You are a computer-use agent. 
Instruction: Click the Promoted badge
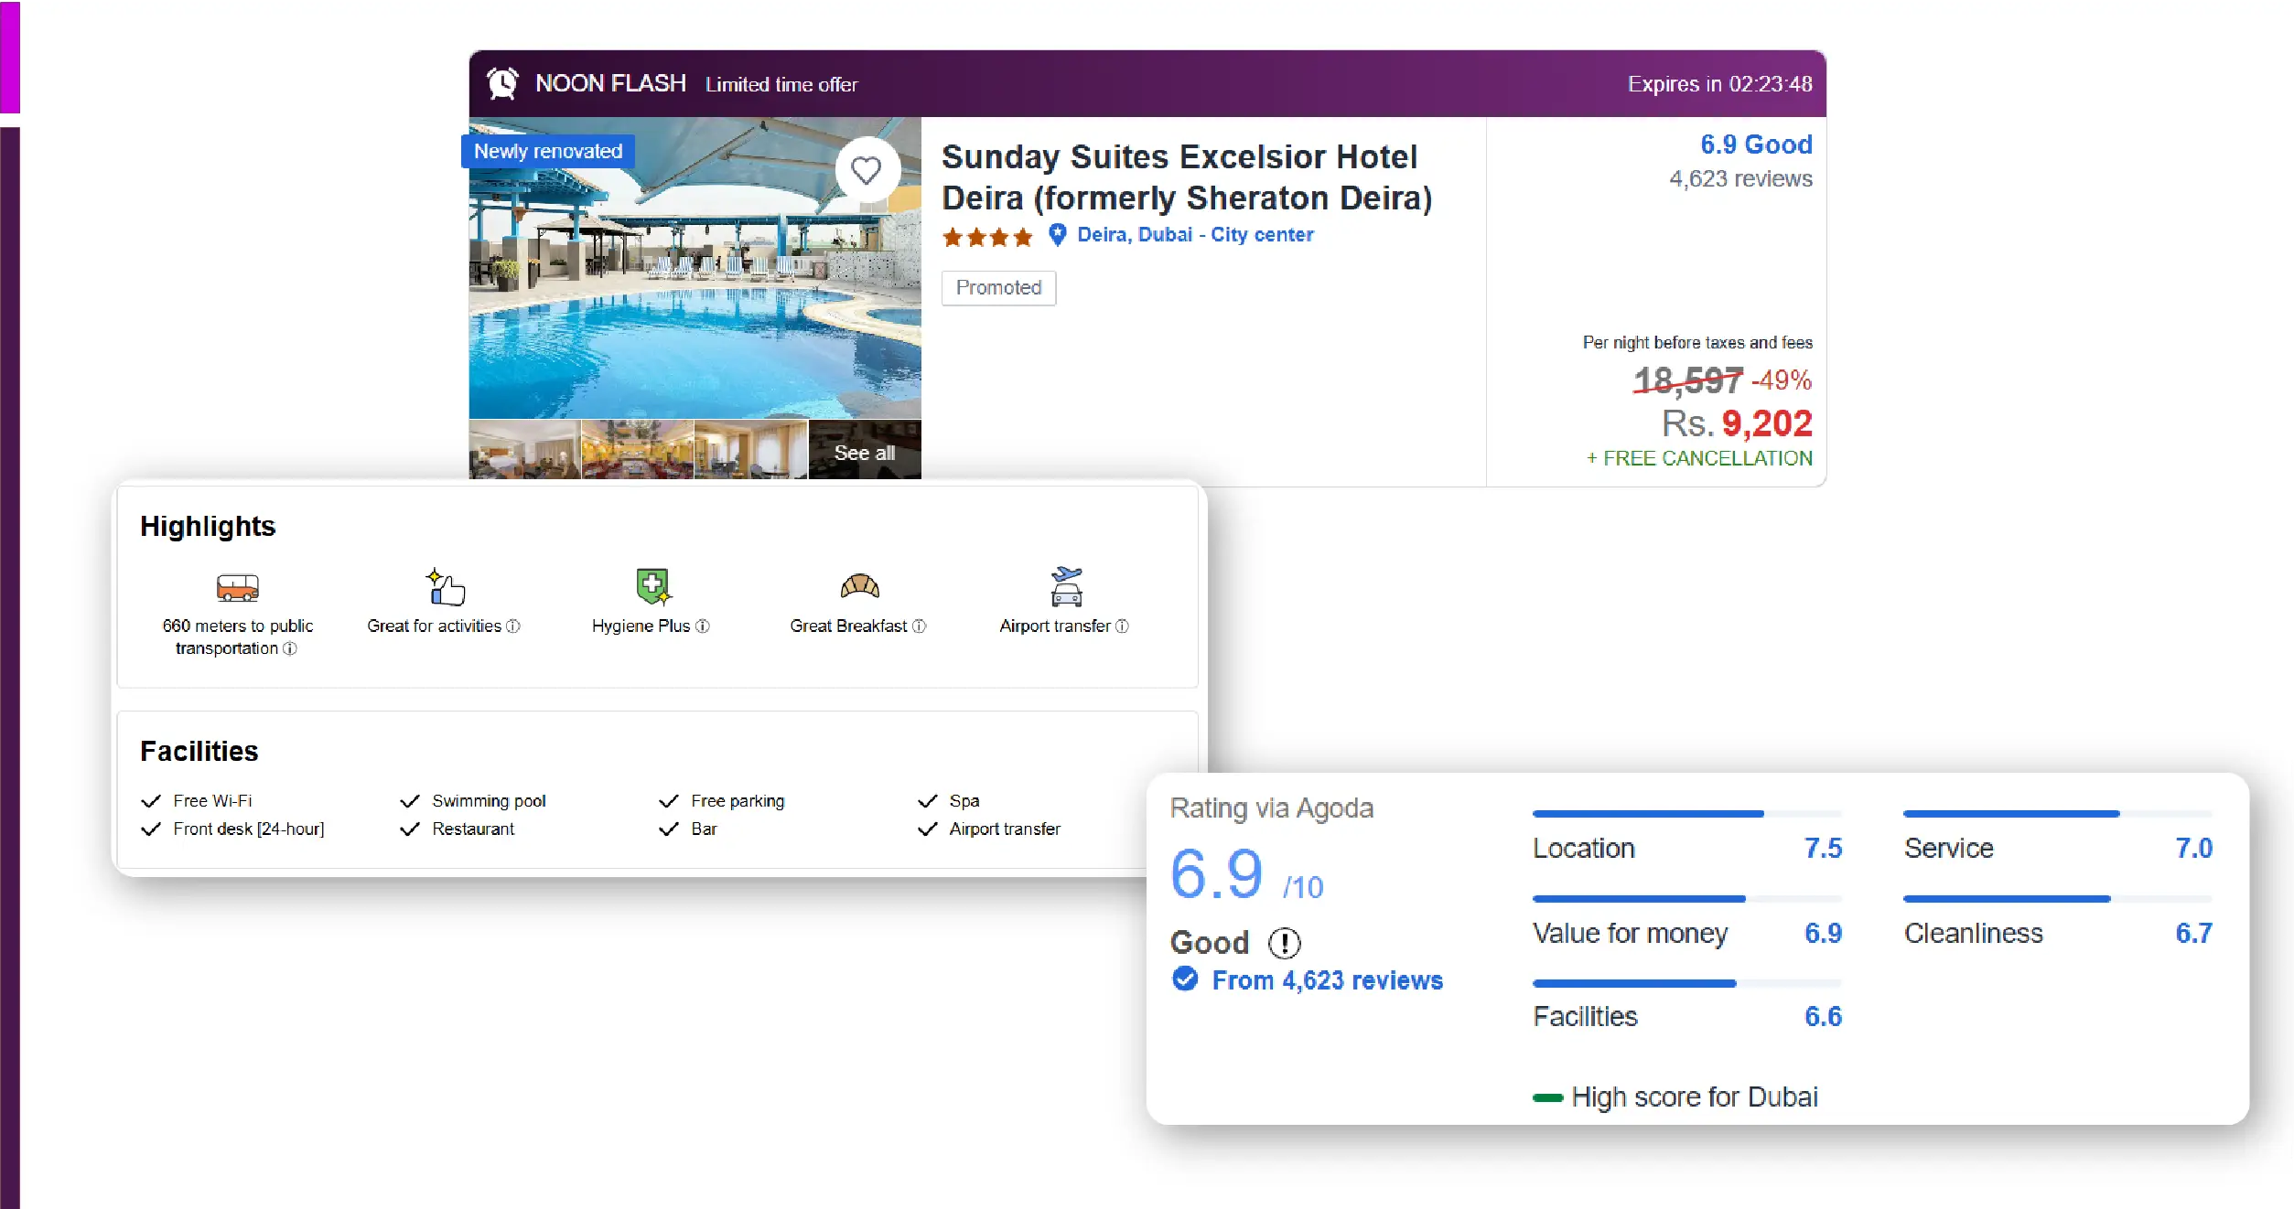click(x=998, y=288)
